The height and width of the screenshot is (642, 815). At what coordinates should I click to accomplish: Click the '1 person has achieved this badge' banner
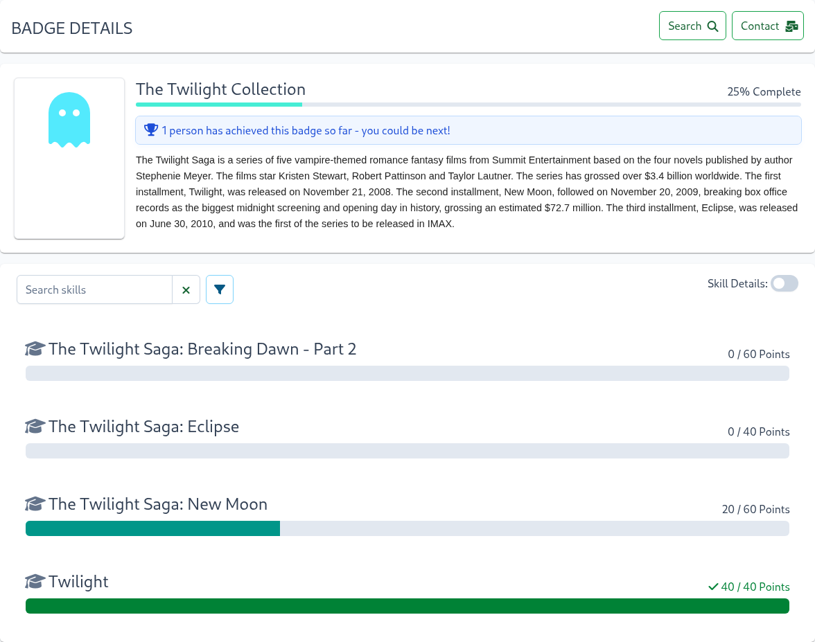pyautogui.click(x=468, y=130)
